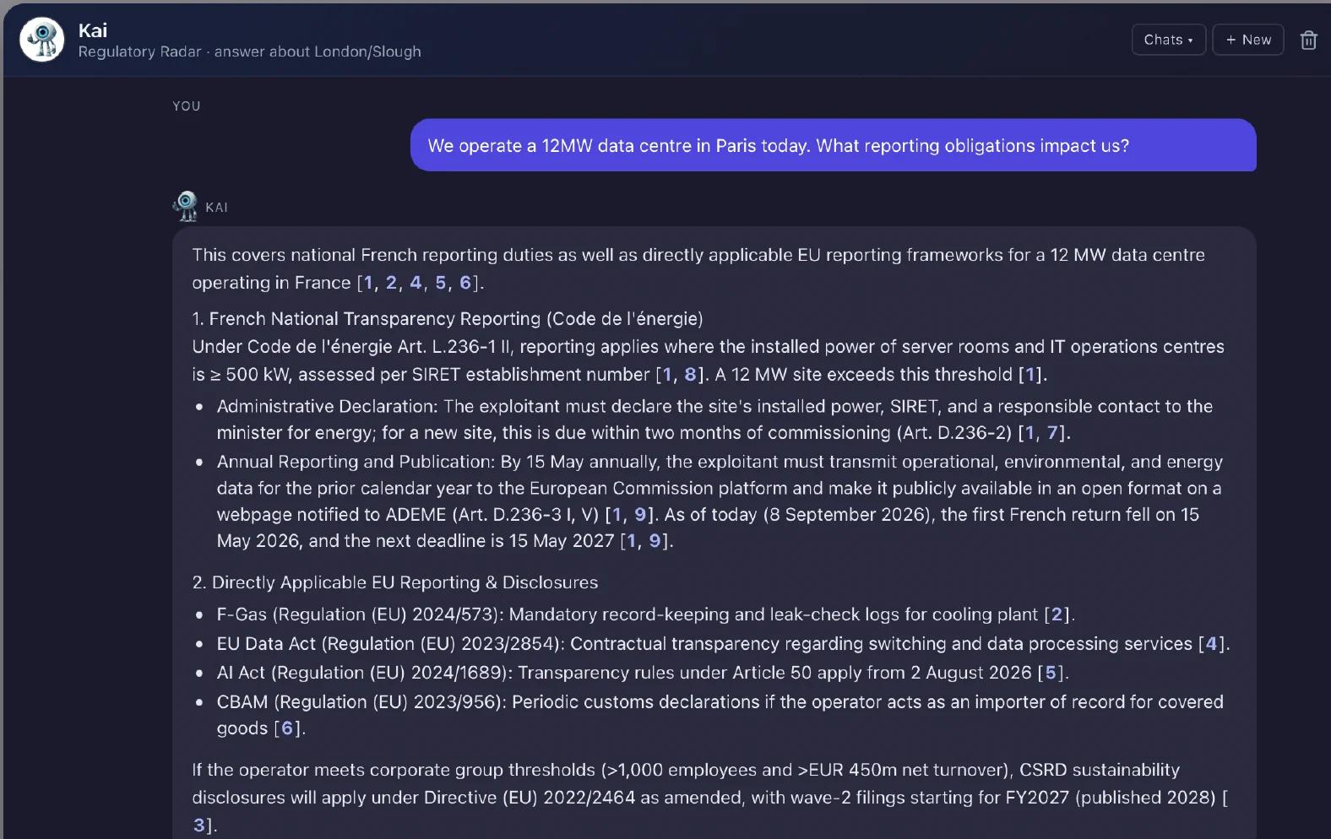Open citation 5 in the intro paragraph
Viewport: 1331px width, 839px height.
click(440, 283)
